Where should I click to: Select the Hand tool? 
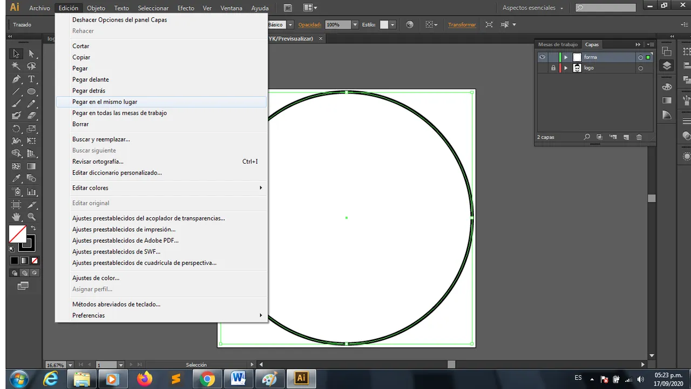pos(16,217)
